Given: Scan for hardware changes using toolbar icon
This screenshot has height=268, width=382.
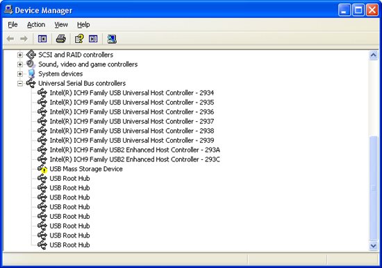Looking at the screenshot, I should [112, 39].
